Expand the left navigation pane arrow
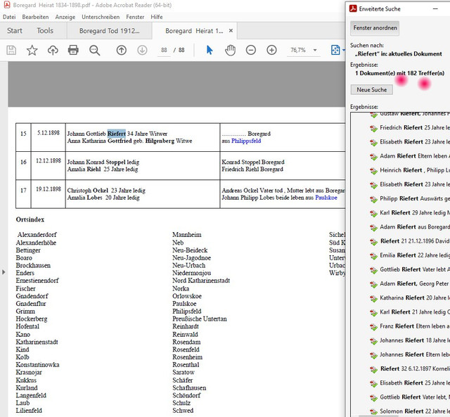 point(4,271)
